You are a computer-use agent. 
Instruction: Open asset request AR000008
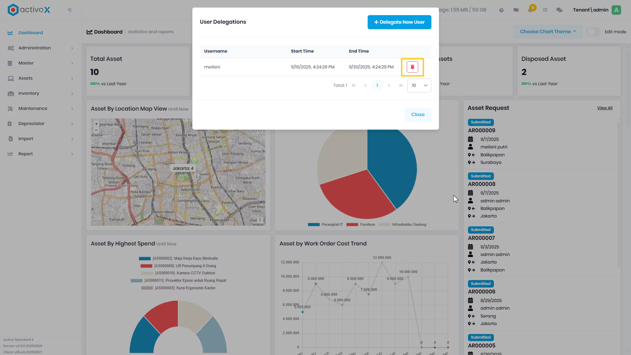[481, 184]
